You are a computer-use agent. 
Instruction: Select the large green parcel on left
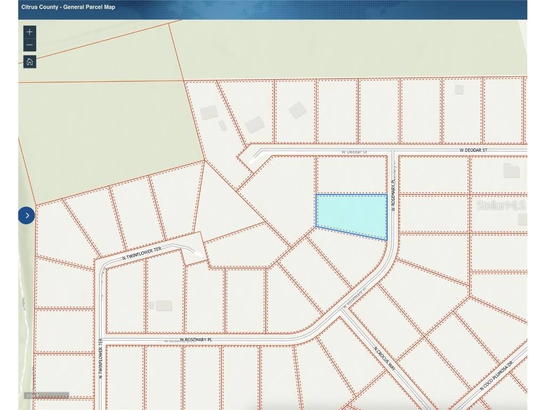click(107, 133)
